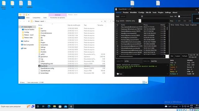Expand the address bar history dropdown
The height and width of the screenshot is (111, 199).
pos(102,21)
